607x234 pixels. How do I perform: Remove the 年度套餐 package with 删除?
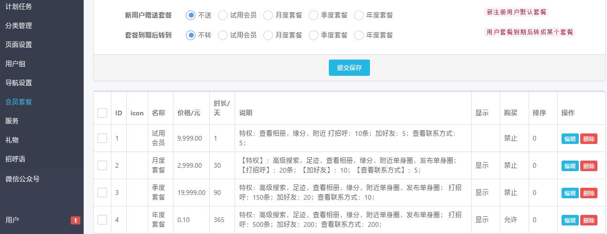tap(588, 220)
